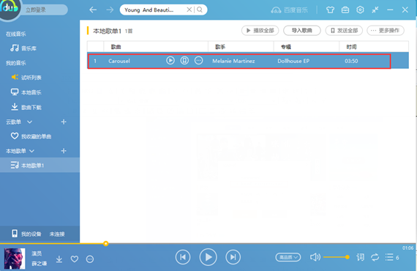The image size is (417, 271).
Task: Add a new 本地歌单 with plus icon
Action: click(x=64, y=151)
